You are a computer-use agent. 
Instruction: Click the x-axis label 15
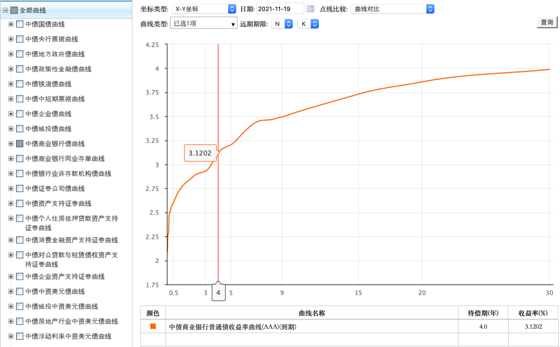pyautogui.click(x=358, y=293)
